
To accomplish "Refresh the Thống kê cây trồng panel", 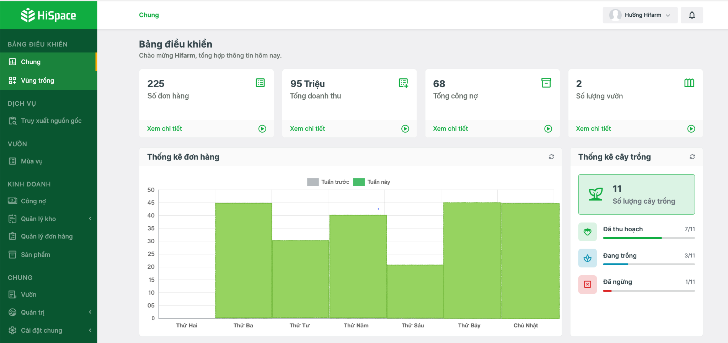I will pyautogui.click(x=692, y=157).
